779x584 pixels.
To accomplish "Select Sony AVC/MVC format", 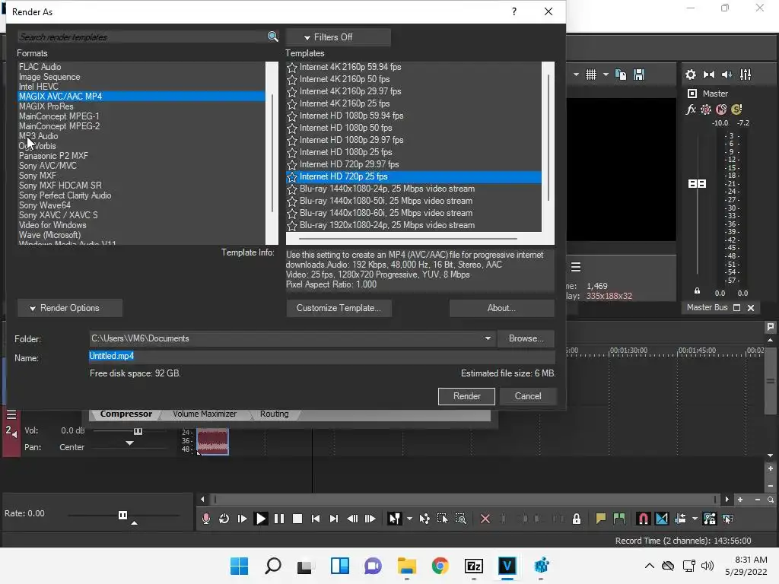I will click(141, 165).
